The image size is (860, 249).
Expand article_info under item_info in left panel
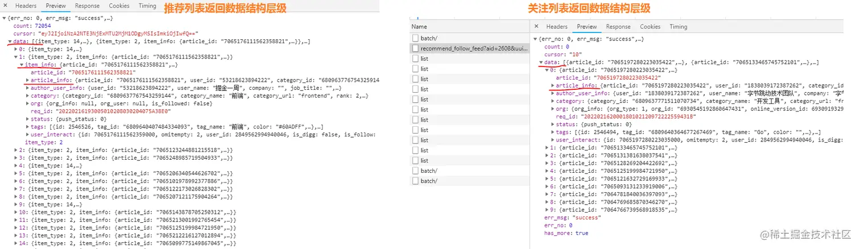27,80
